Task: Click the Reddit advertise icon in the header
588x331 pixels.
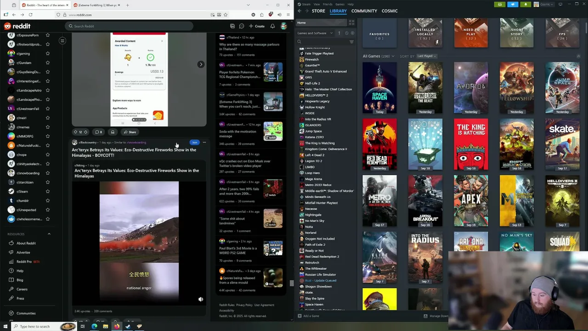Action: point(232,26)
